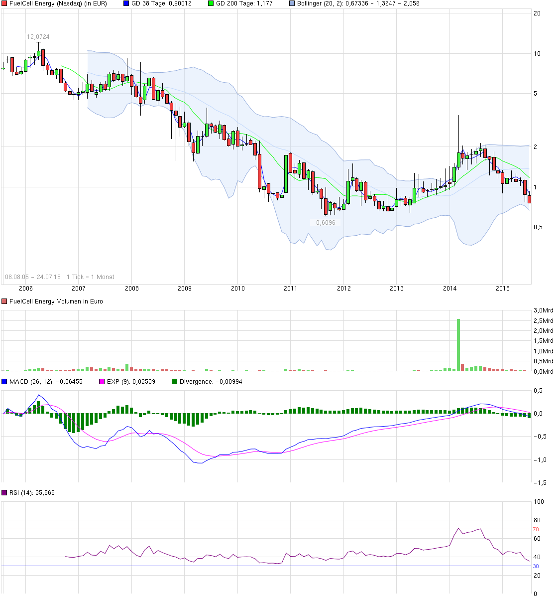Select the 'EXP (9): 0,02539' label

[131, 382]
